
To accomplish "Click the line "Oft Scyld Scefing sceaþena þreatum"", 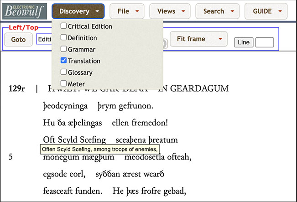I will pos(110,140).
